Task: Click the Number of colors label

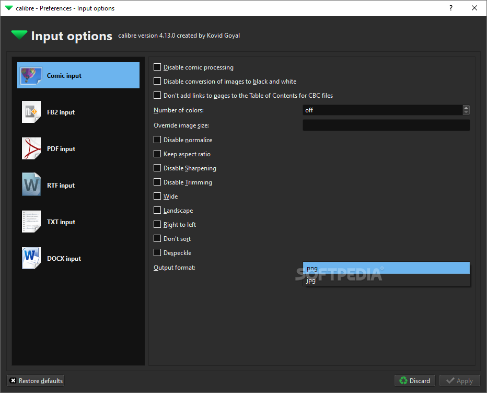Action: coord(179,110)
